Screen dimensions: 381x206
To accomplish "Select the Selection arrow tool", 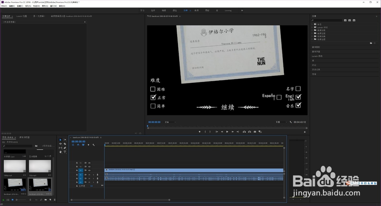I will coord(61,140).
